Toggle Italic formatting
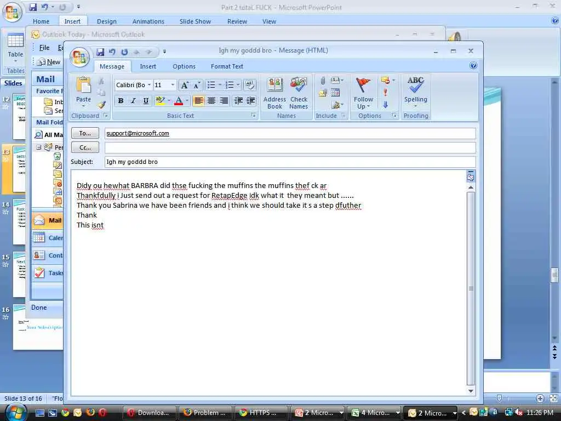 [x=133, y=101]
